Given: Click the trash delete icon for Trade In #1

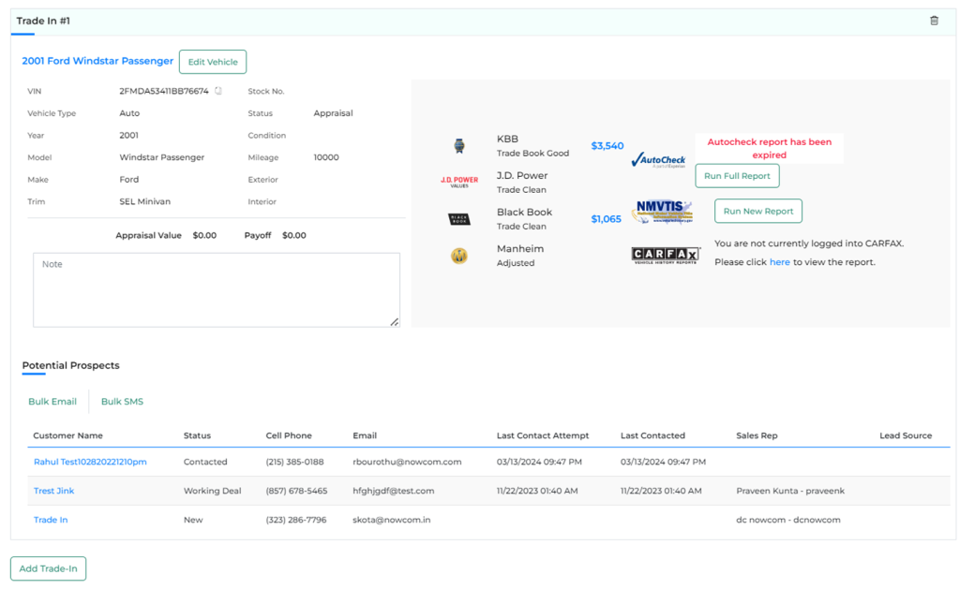Looking at the screenshot, I should 934,21.
